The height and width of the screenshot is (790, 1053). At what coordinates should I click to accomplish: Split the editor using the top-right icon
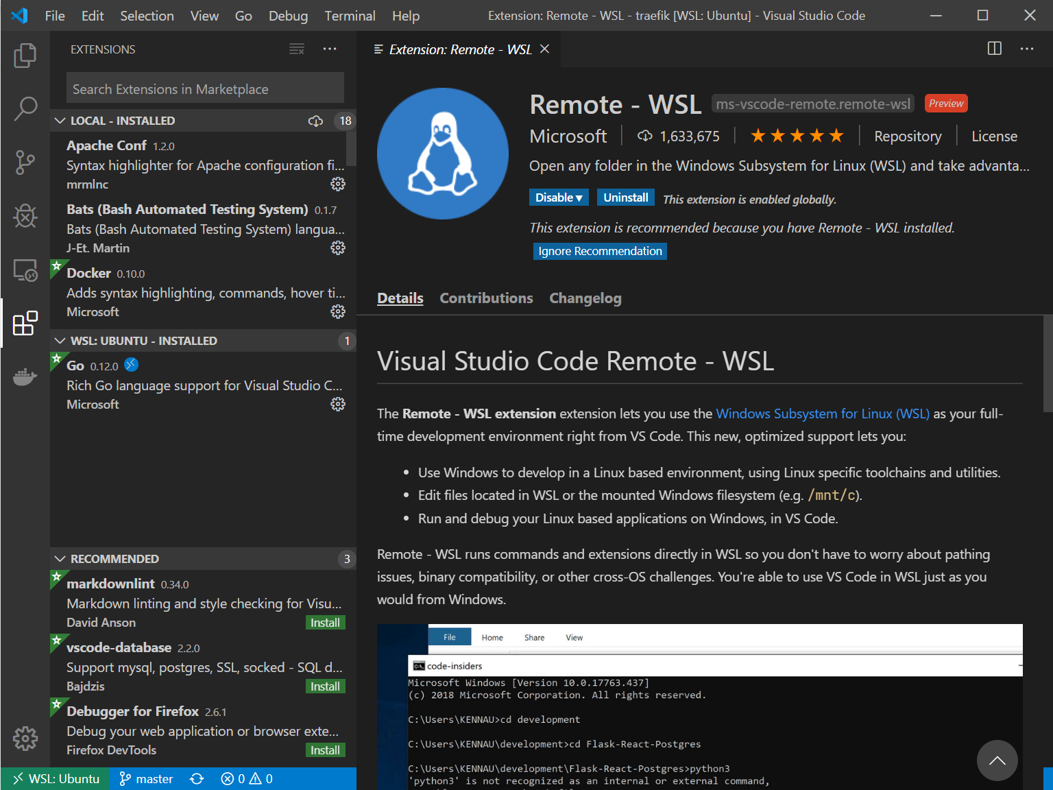point(994,49)
